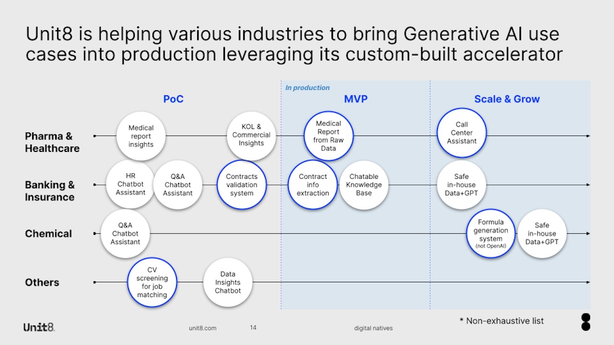Click the Data Insights Chatbot circle

coord(228,282)
